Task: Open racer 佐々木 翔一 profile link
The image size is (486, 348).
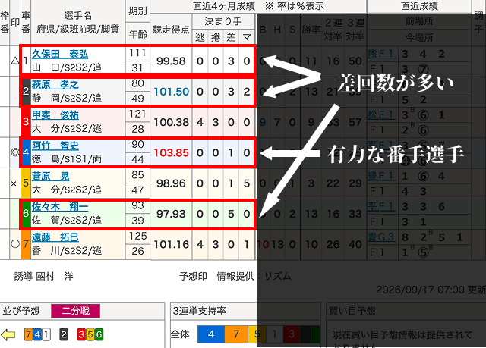Action: pos(60,206)
